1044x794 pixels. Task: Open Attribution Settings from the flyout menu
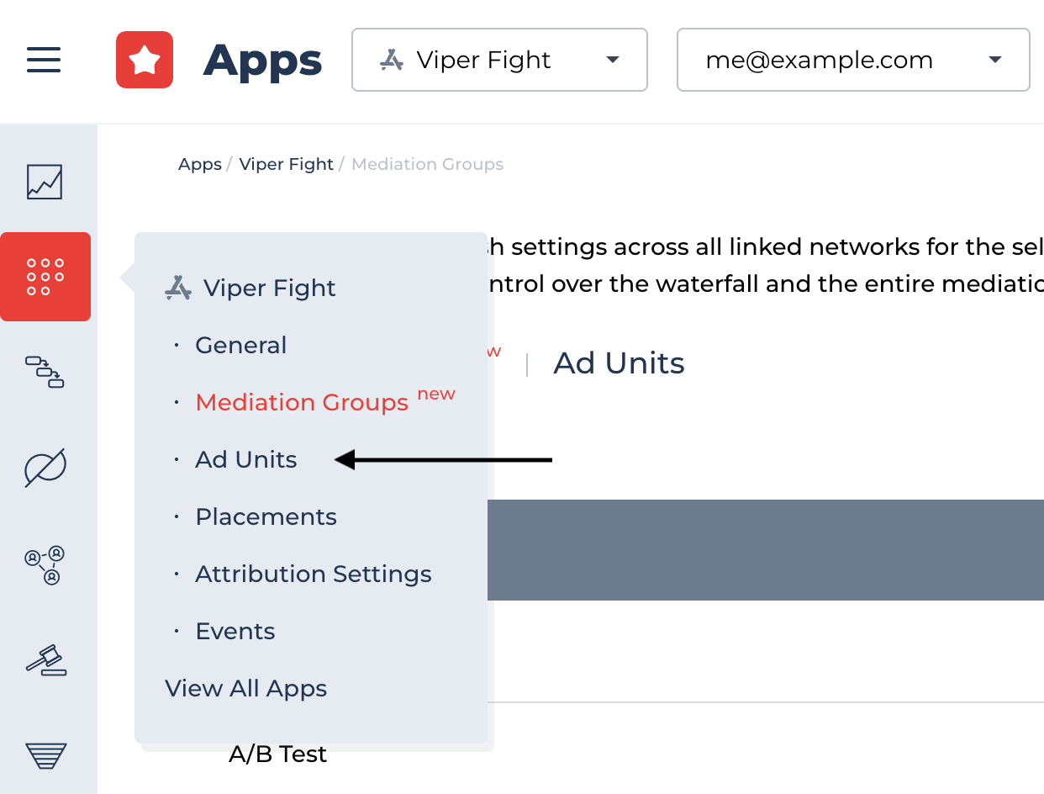point(313,574)
